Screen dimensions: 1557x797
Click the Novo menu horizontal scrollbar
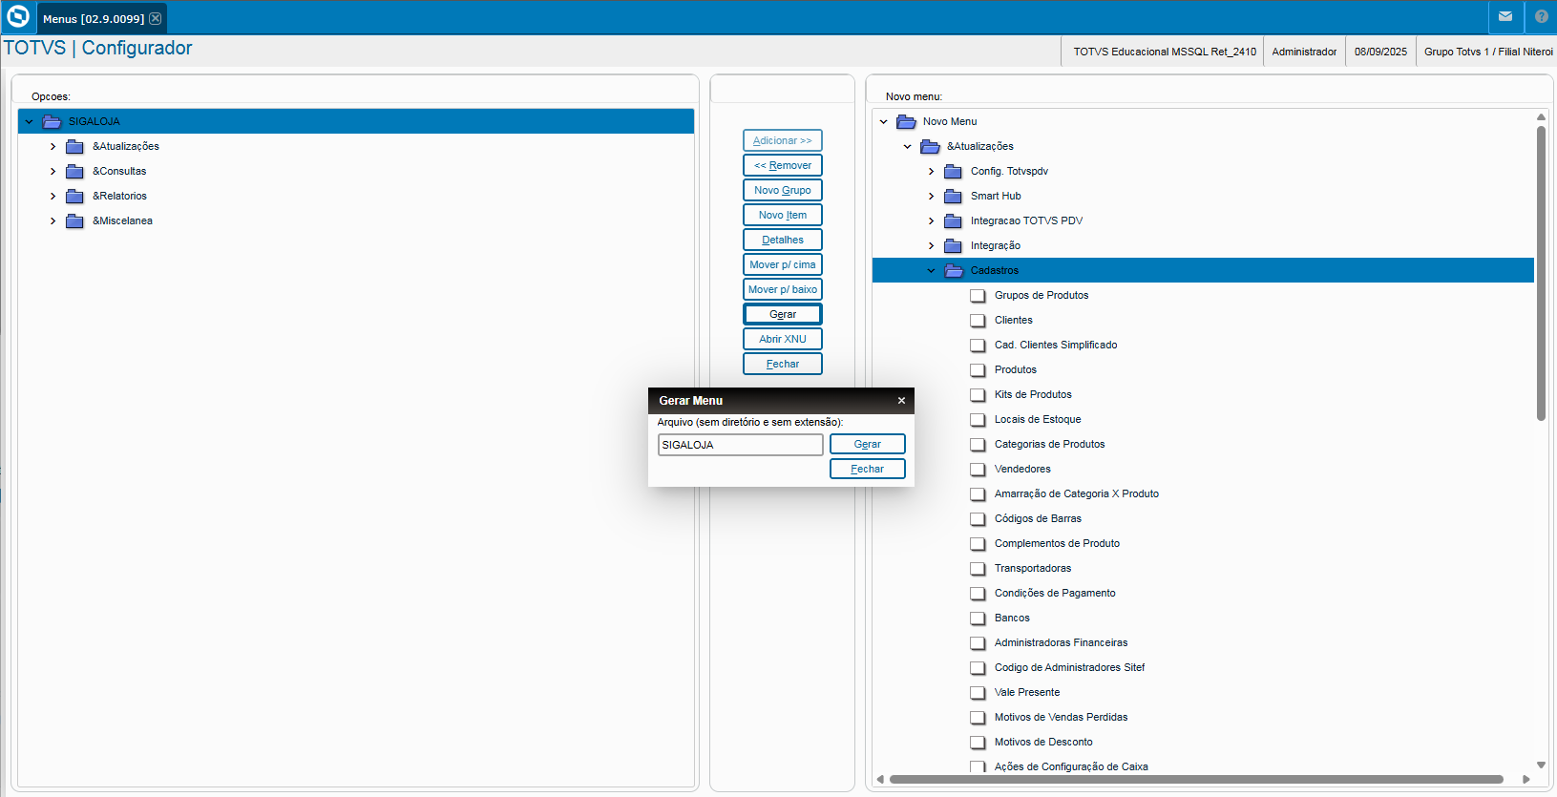pos(1196,779)
